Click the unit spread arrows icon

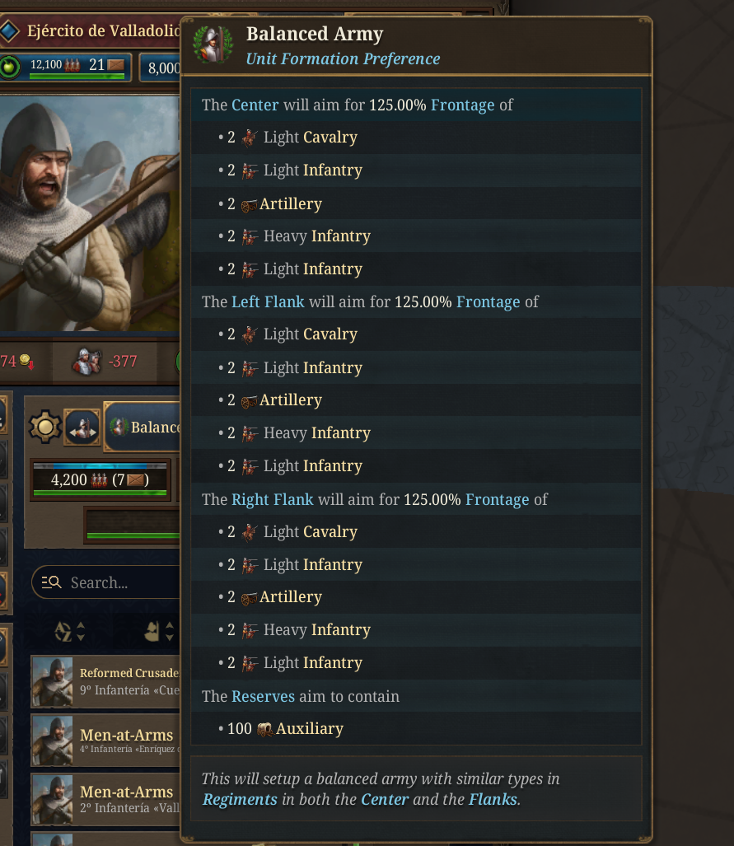point(82,428)
